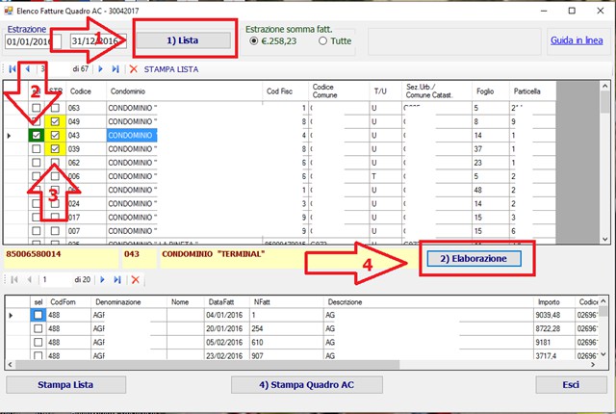Click the '1) Lista' button
616x414 pixels.
pos(183,40)
